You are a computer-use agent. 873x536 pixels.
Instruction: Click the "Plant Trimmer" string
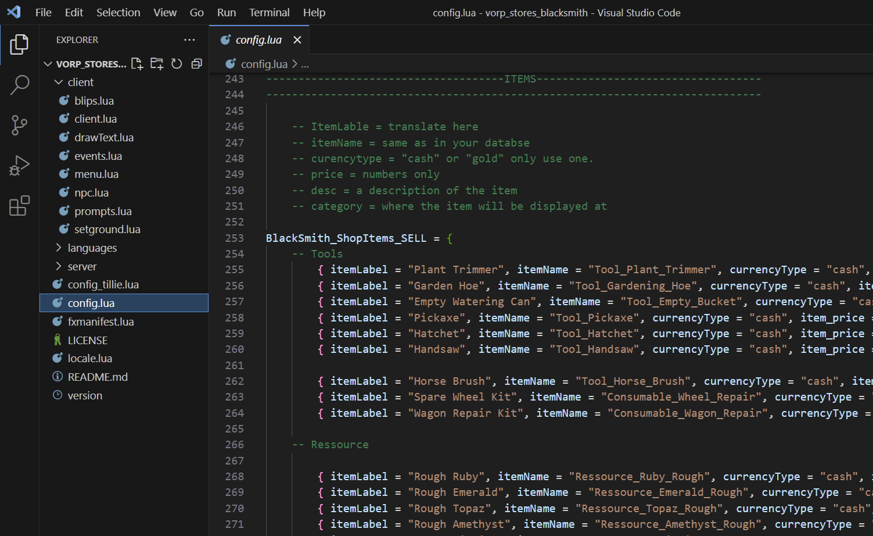(456, 269)
